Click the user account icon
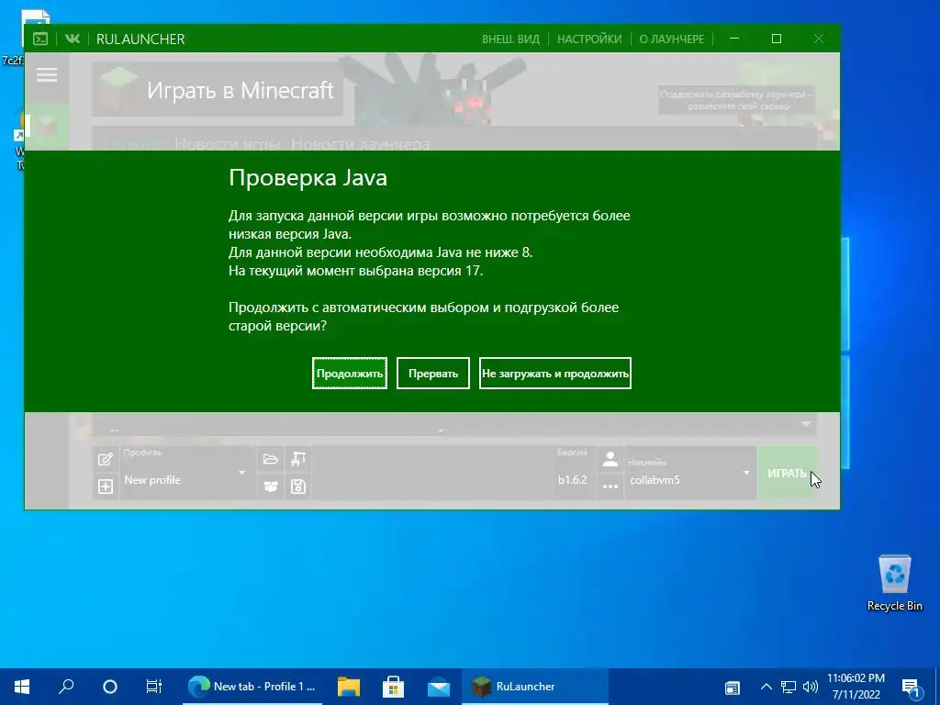The image size is (940, 705). pyautogui.click(x=610, y=459)
